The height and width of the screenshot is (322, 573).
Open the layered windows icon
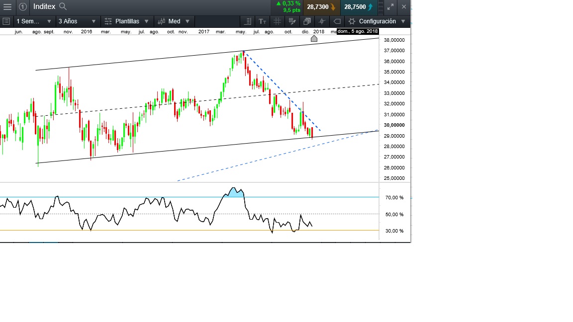coord(307,21)
